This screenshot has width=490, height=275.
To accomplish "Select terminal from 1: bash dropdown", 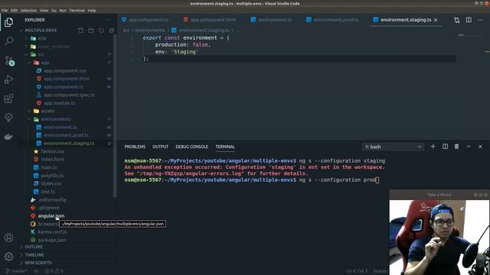I will [393, 147].
